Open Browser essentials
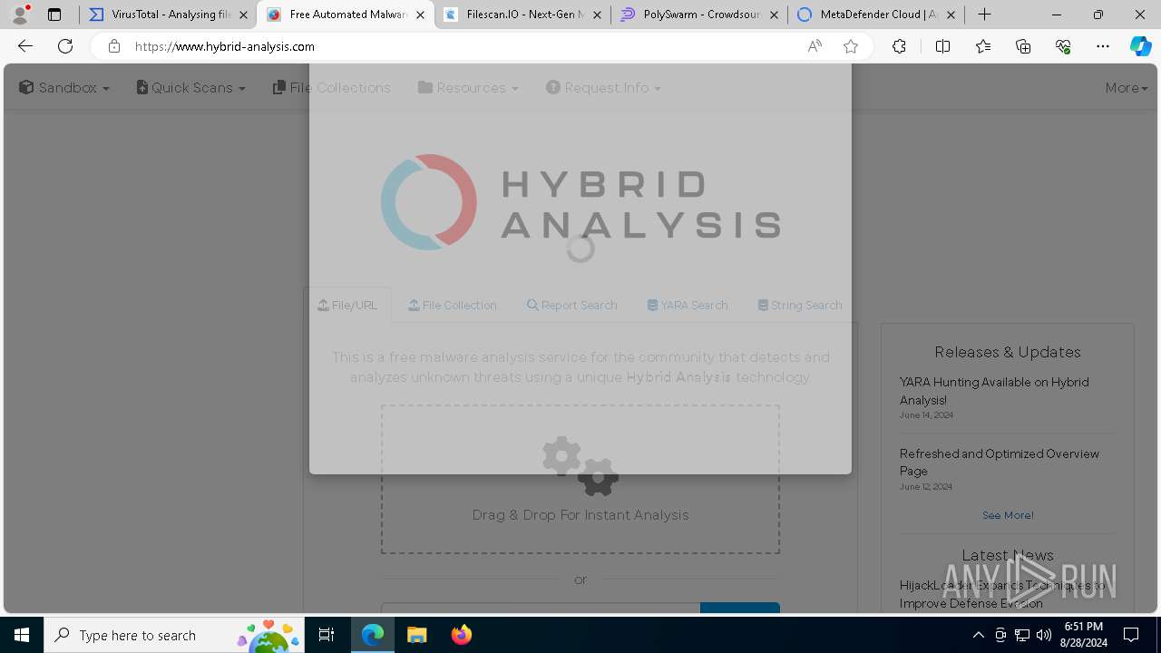1161x653 pixels. click(1063, 46)
